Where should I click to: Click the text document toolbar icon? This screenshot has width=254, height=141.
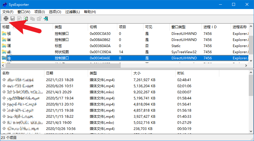(19, 19)
